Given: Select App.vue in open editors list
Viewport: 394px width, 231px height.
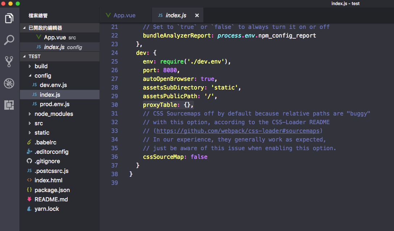Looking at the screenshot, I should click(x=54, y=37).
